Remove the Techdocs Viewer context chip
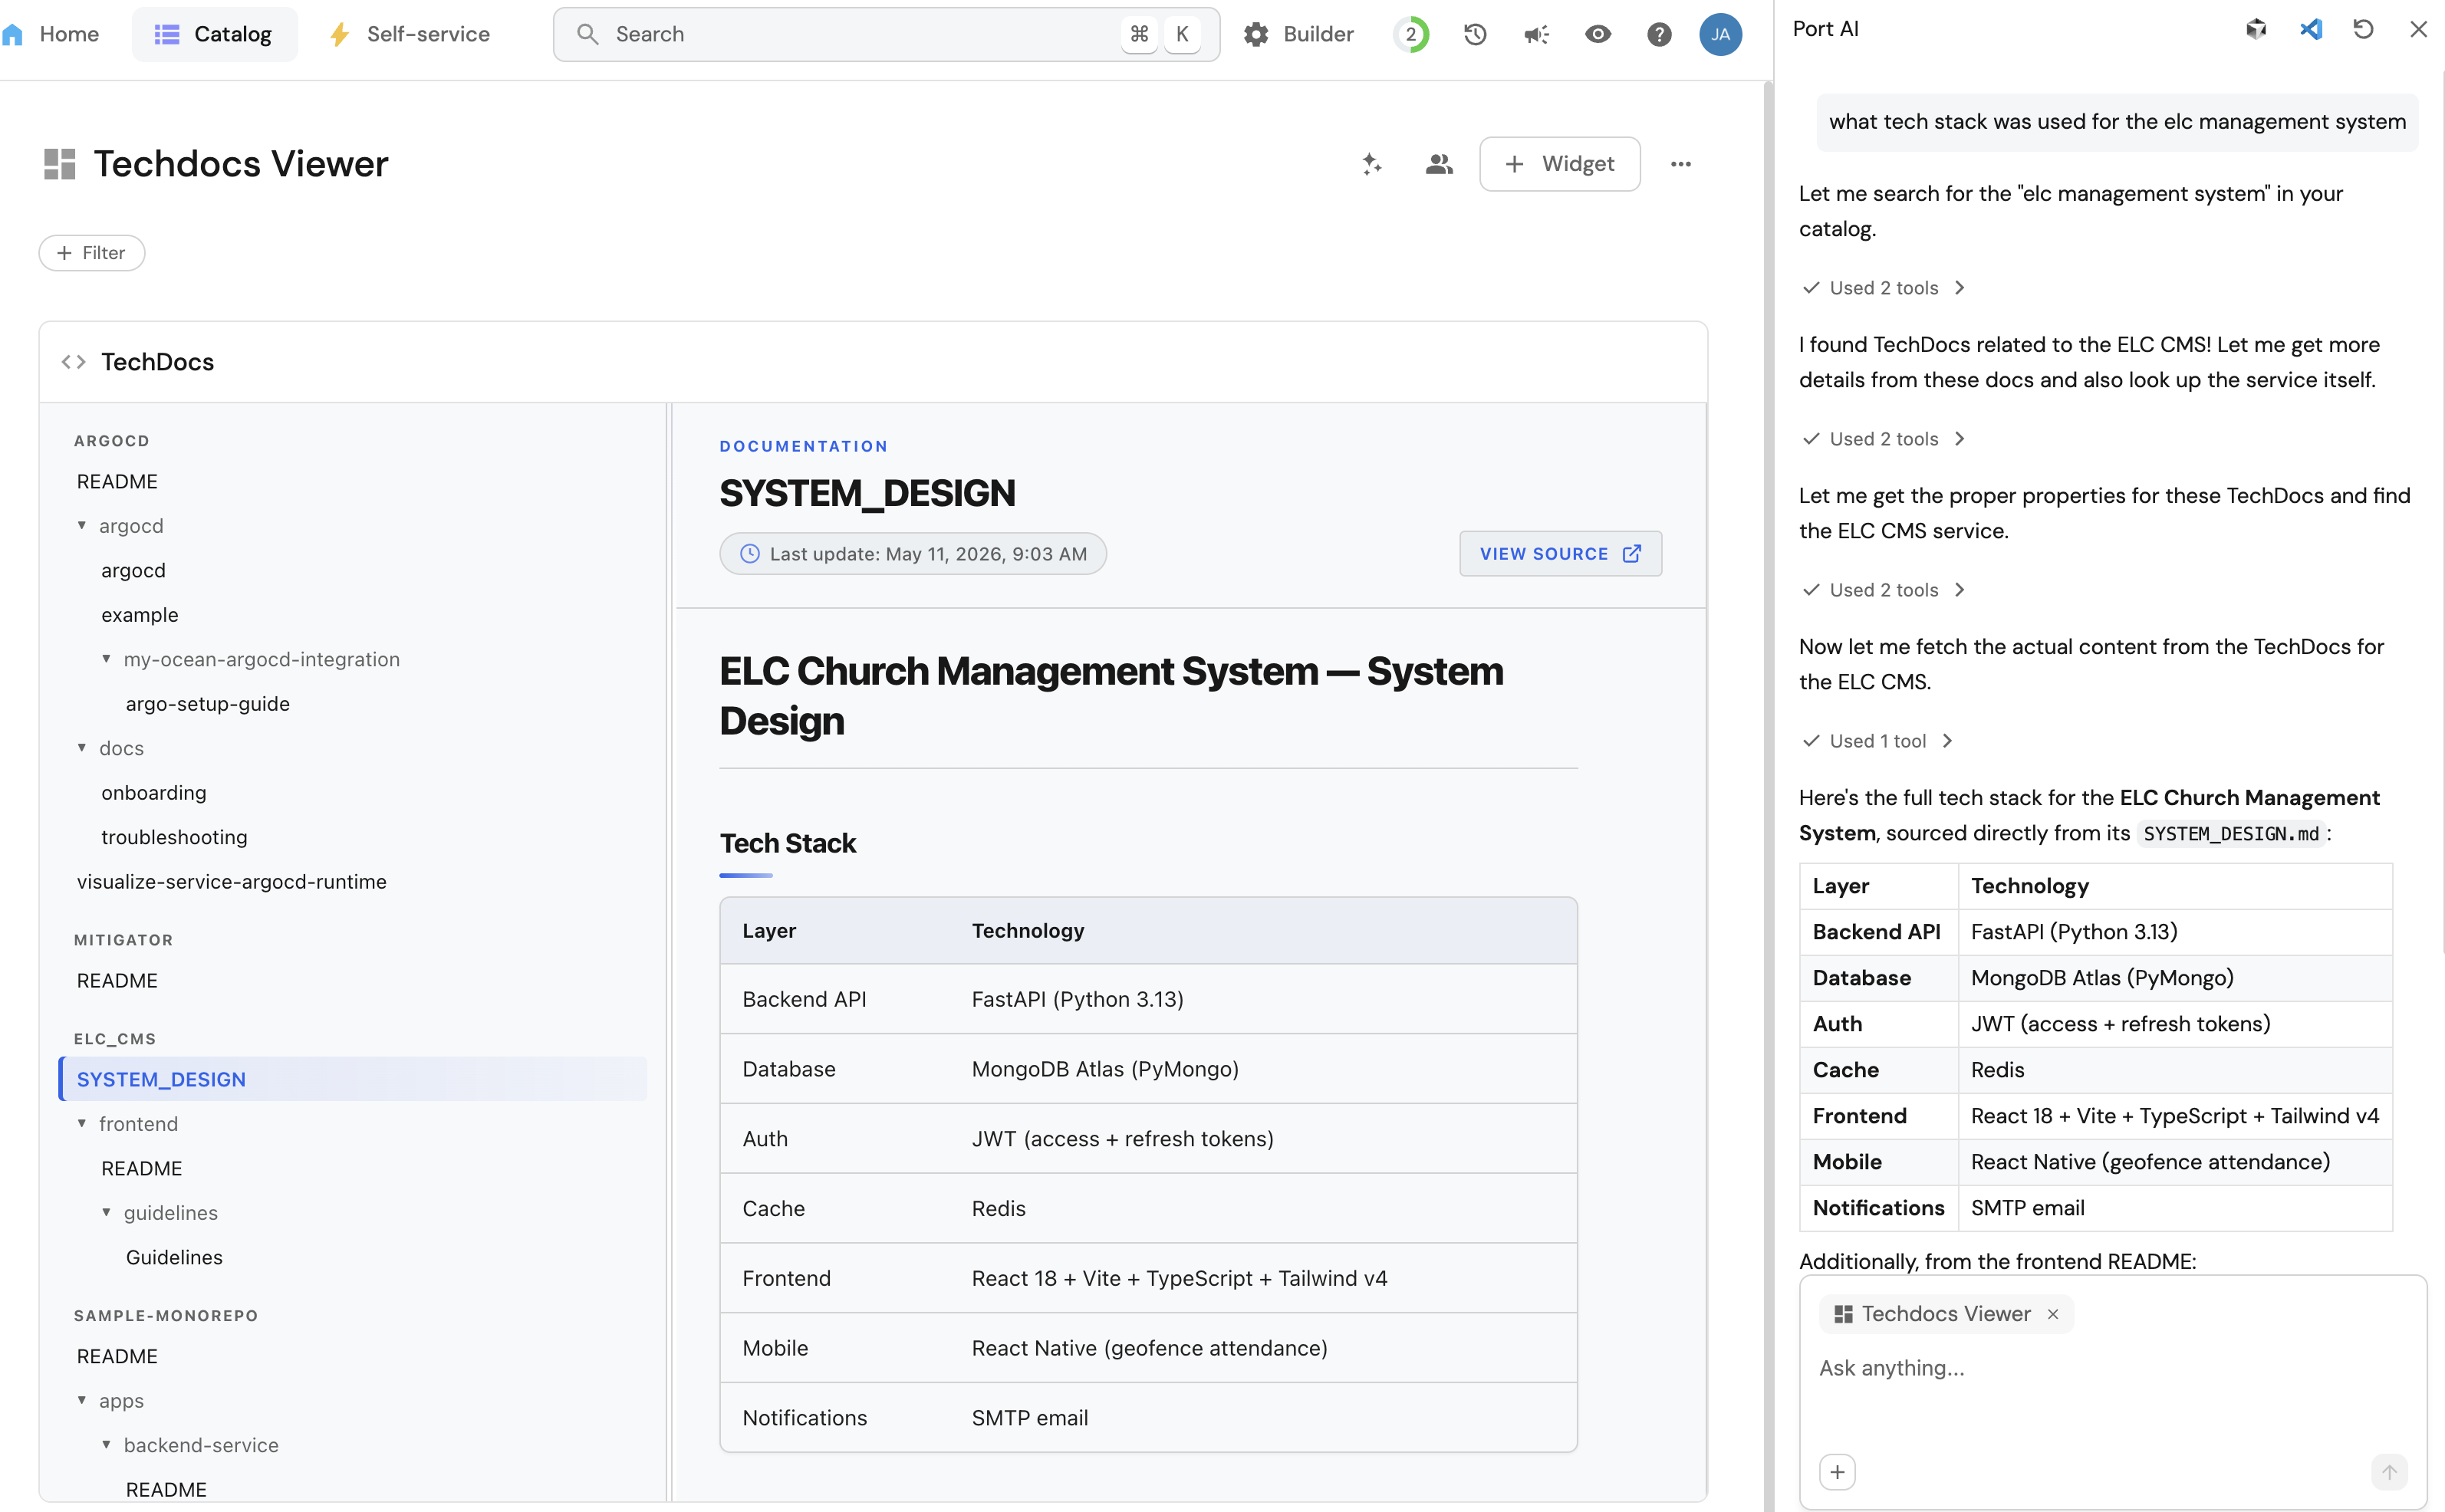 [2053, 1314]
